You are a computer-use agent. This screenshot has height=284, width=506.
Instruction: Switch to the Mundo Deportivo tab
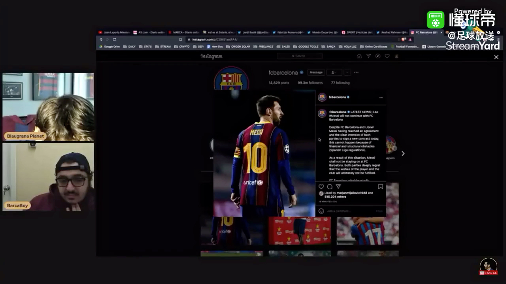pyautogui.click(x=323, y=32)
